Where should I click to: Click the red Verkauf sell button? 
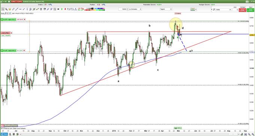point(243,10)
